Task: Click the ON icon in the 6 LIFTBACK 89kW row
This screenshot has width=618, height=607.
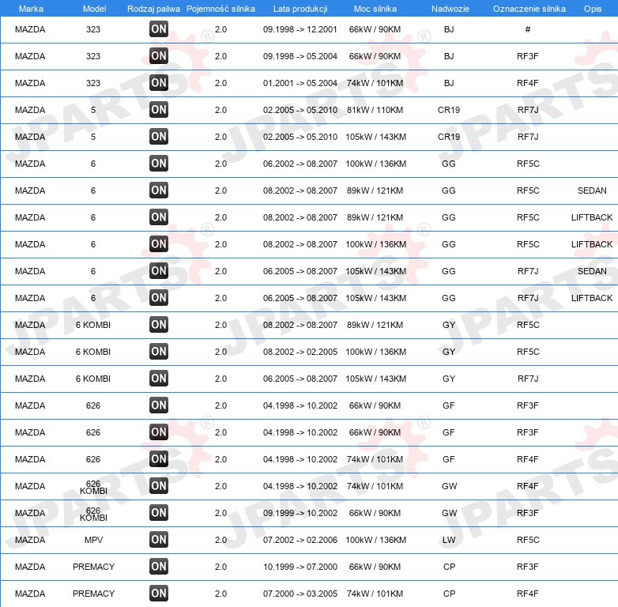Action: pyautogui.click(x=159, y=217)
